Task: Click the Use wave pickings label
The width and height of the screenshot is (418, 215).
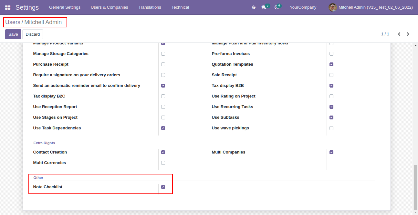Action: point(230,128)
